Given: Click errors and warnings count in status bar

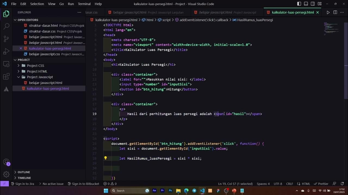Looking at the screenshot, I should [x=110, y=184].
